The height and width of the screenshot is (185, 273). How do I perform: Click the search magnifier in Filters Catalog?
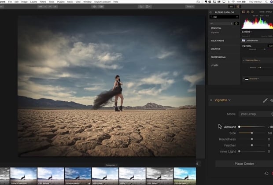[x=211, y=17]
